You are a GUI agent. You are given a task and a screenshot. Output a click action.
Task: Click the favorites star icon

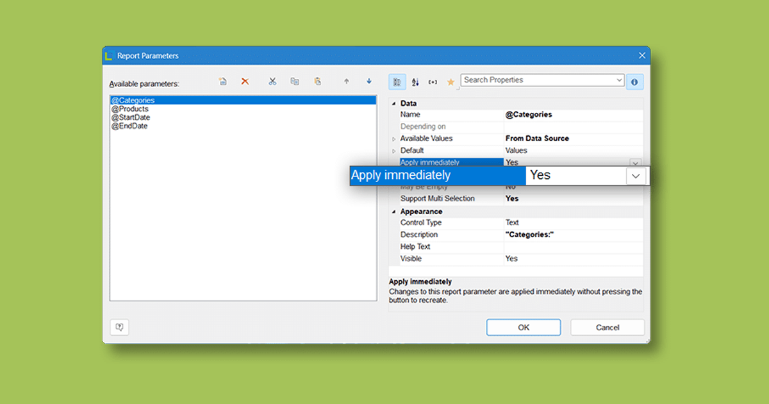click(x=451, y=82)
